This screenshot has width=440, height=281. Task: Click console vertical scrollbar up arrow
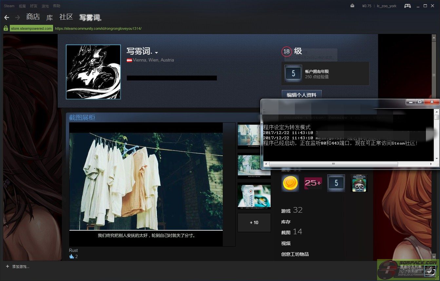point(436,112)
